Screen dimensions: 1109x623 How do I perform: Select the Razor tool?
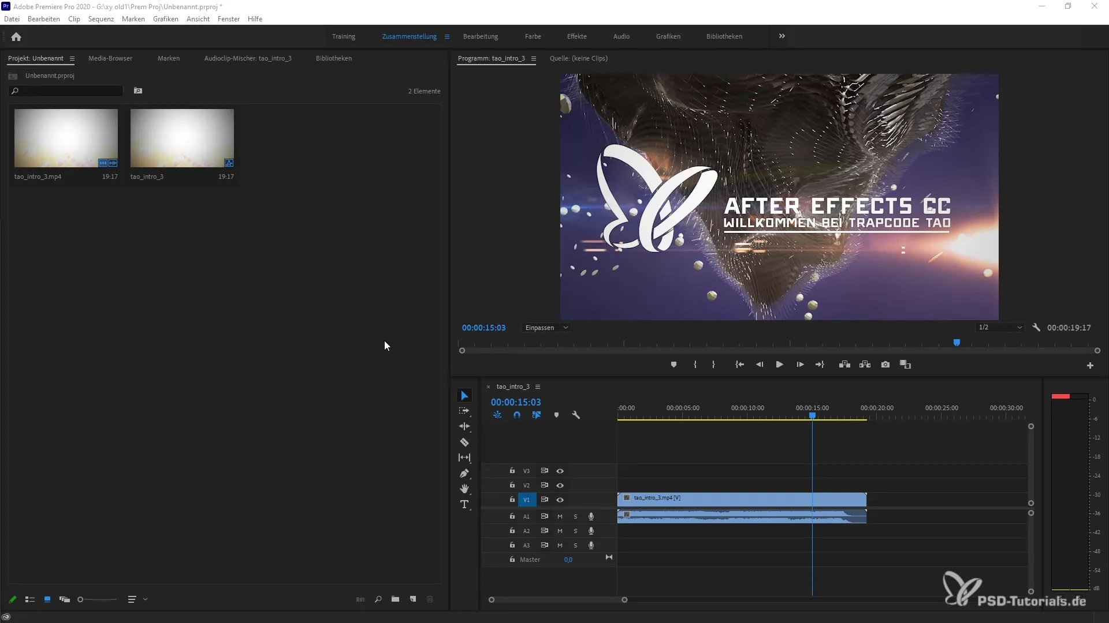[464, 442]
